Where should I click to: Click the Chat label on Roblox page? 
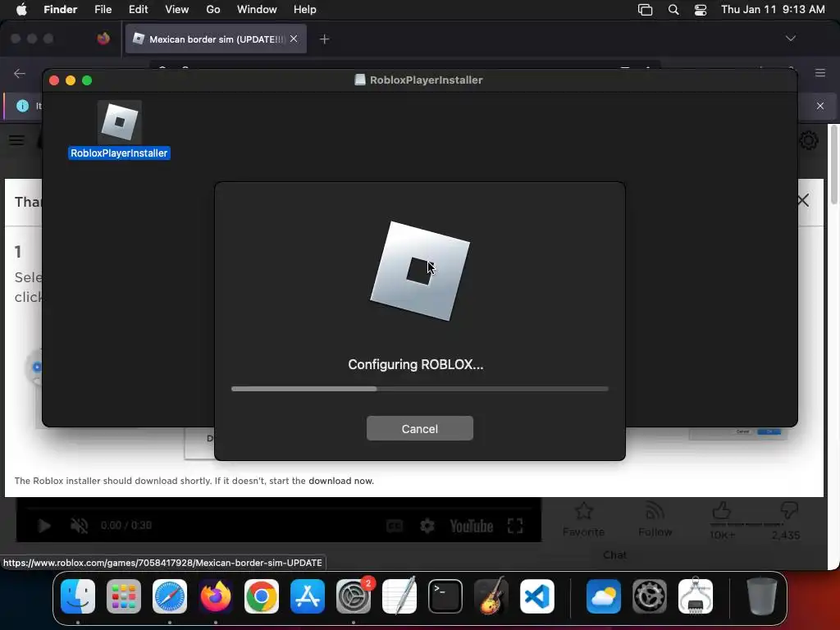(x=614, y=555)
